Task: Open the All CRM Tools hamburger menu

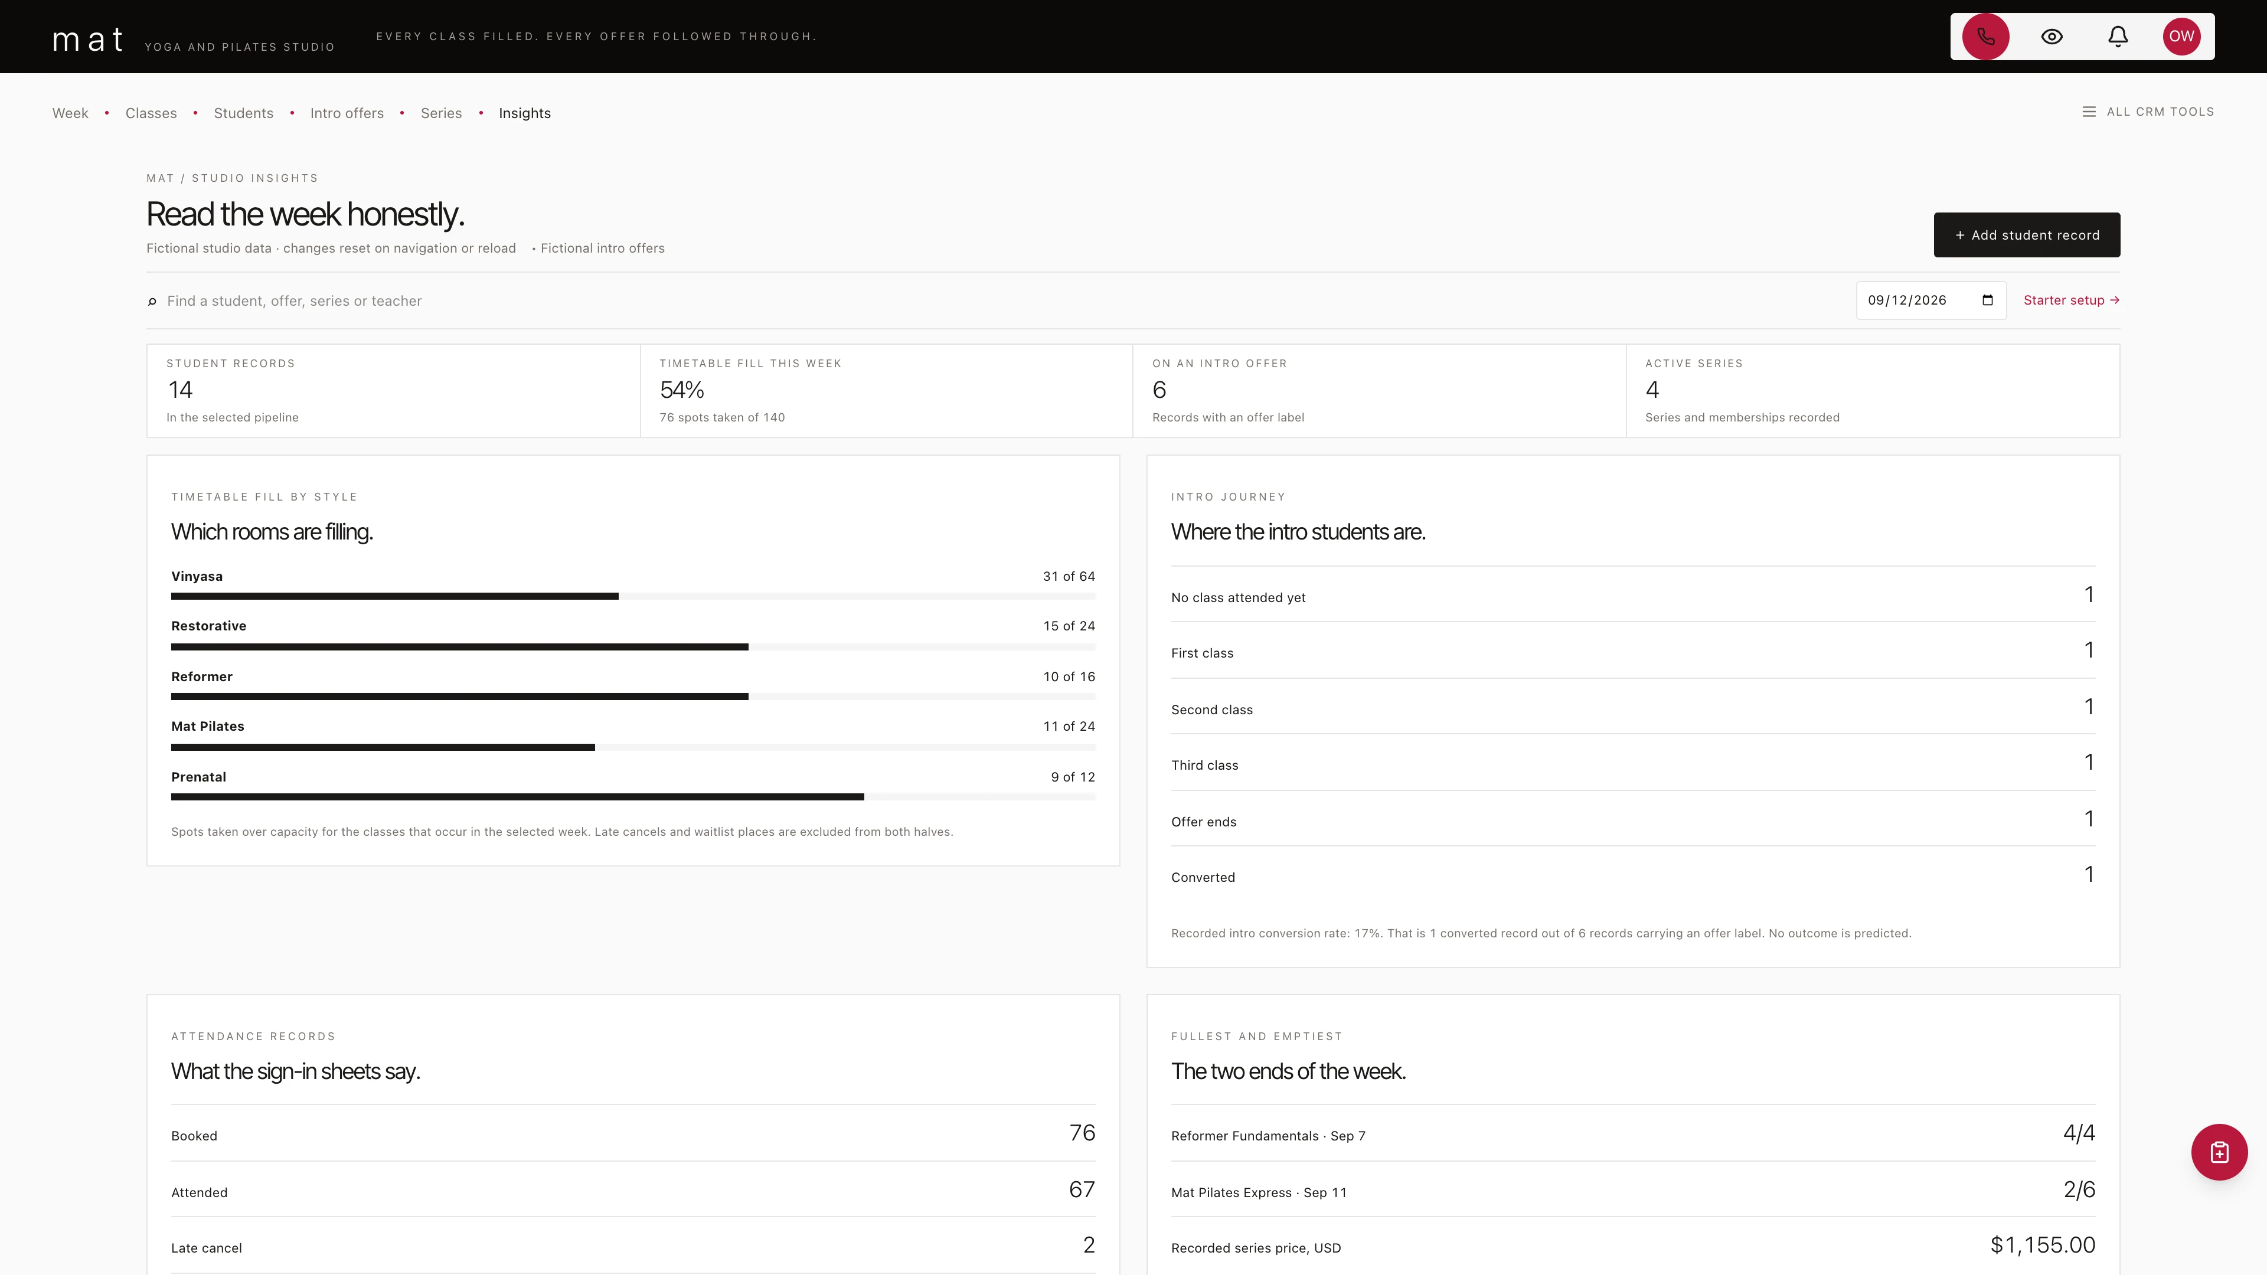Action: click(2147, 112)
